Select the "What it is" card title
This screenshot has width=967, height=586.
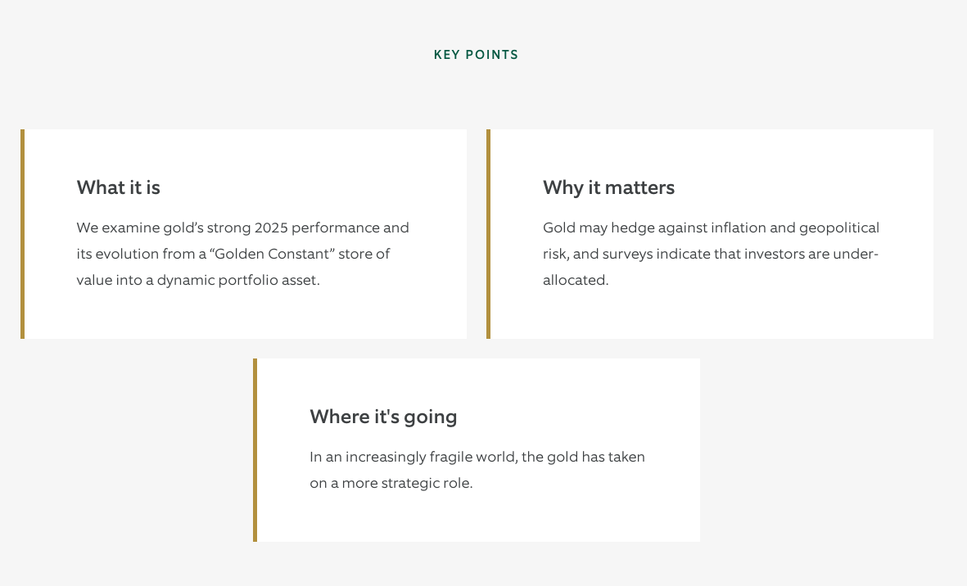click(118, 187)
